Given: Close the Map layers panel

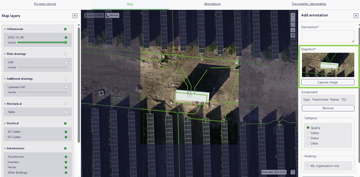Looking at the screenshot, I should point(75,16).
